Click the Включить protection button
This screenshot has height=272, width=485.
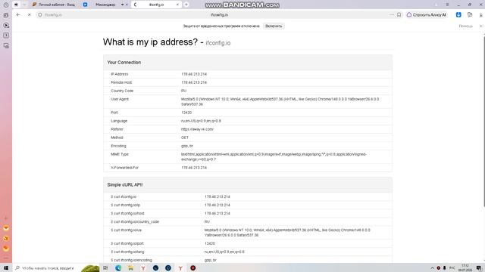point(274,26)
